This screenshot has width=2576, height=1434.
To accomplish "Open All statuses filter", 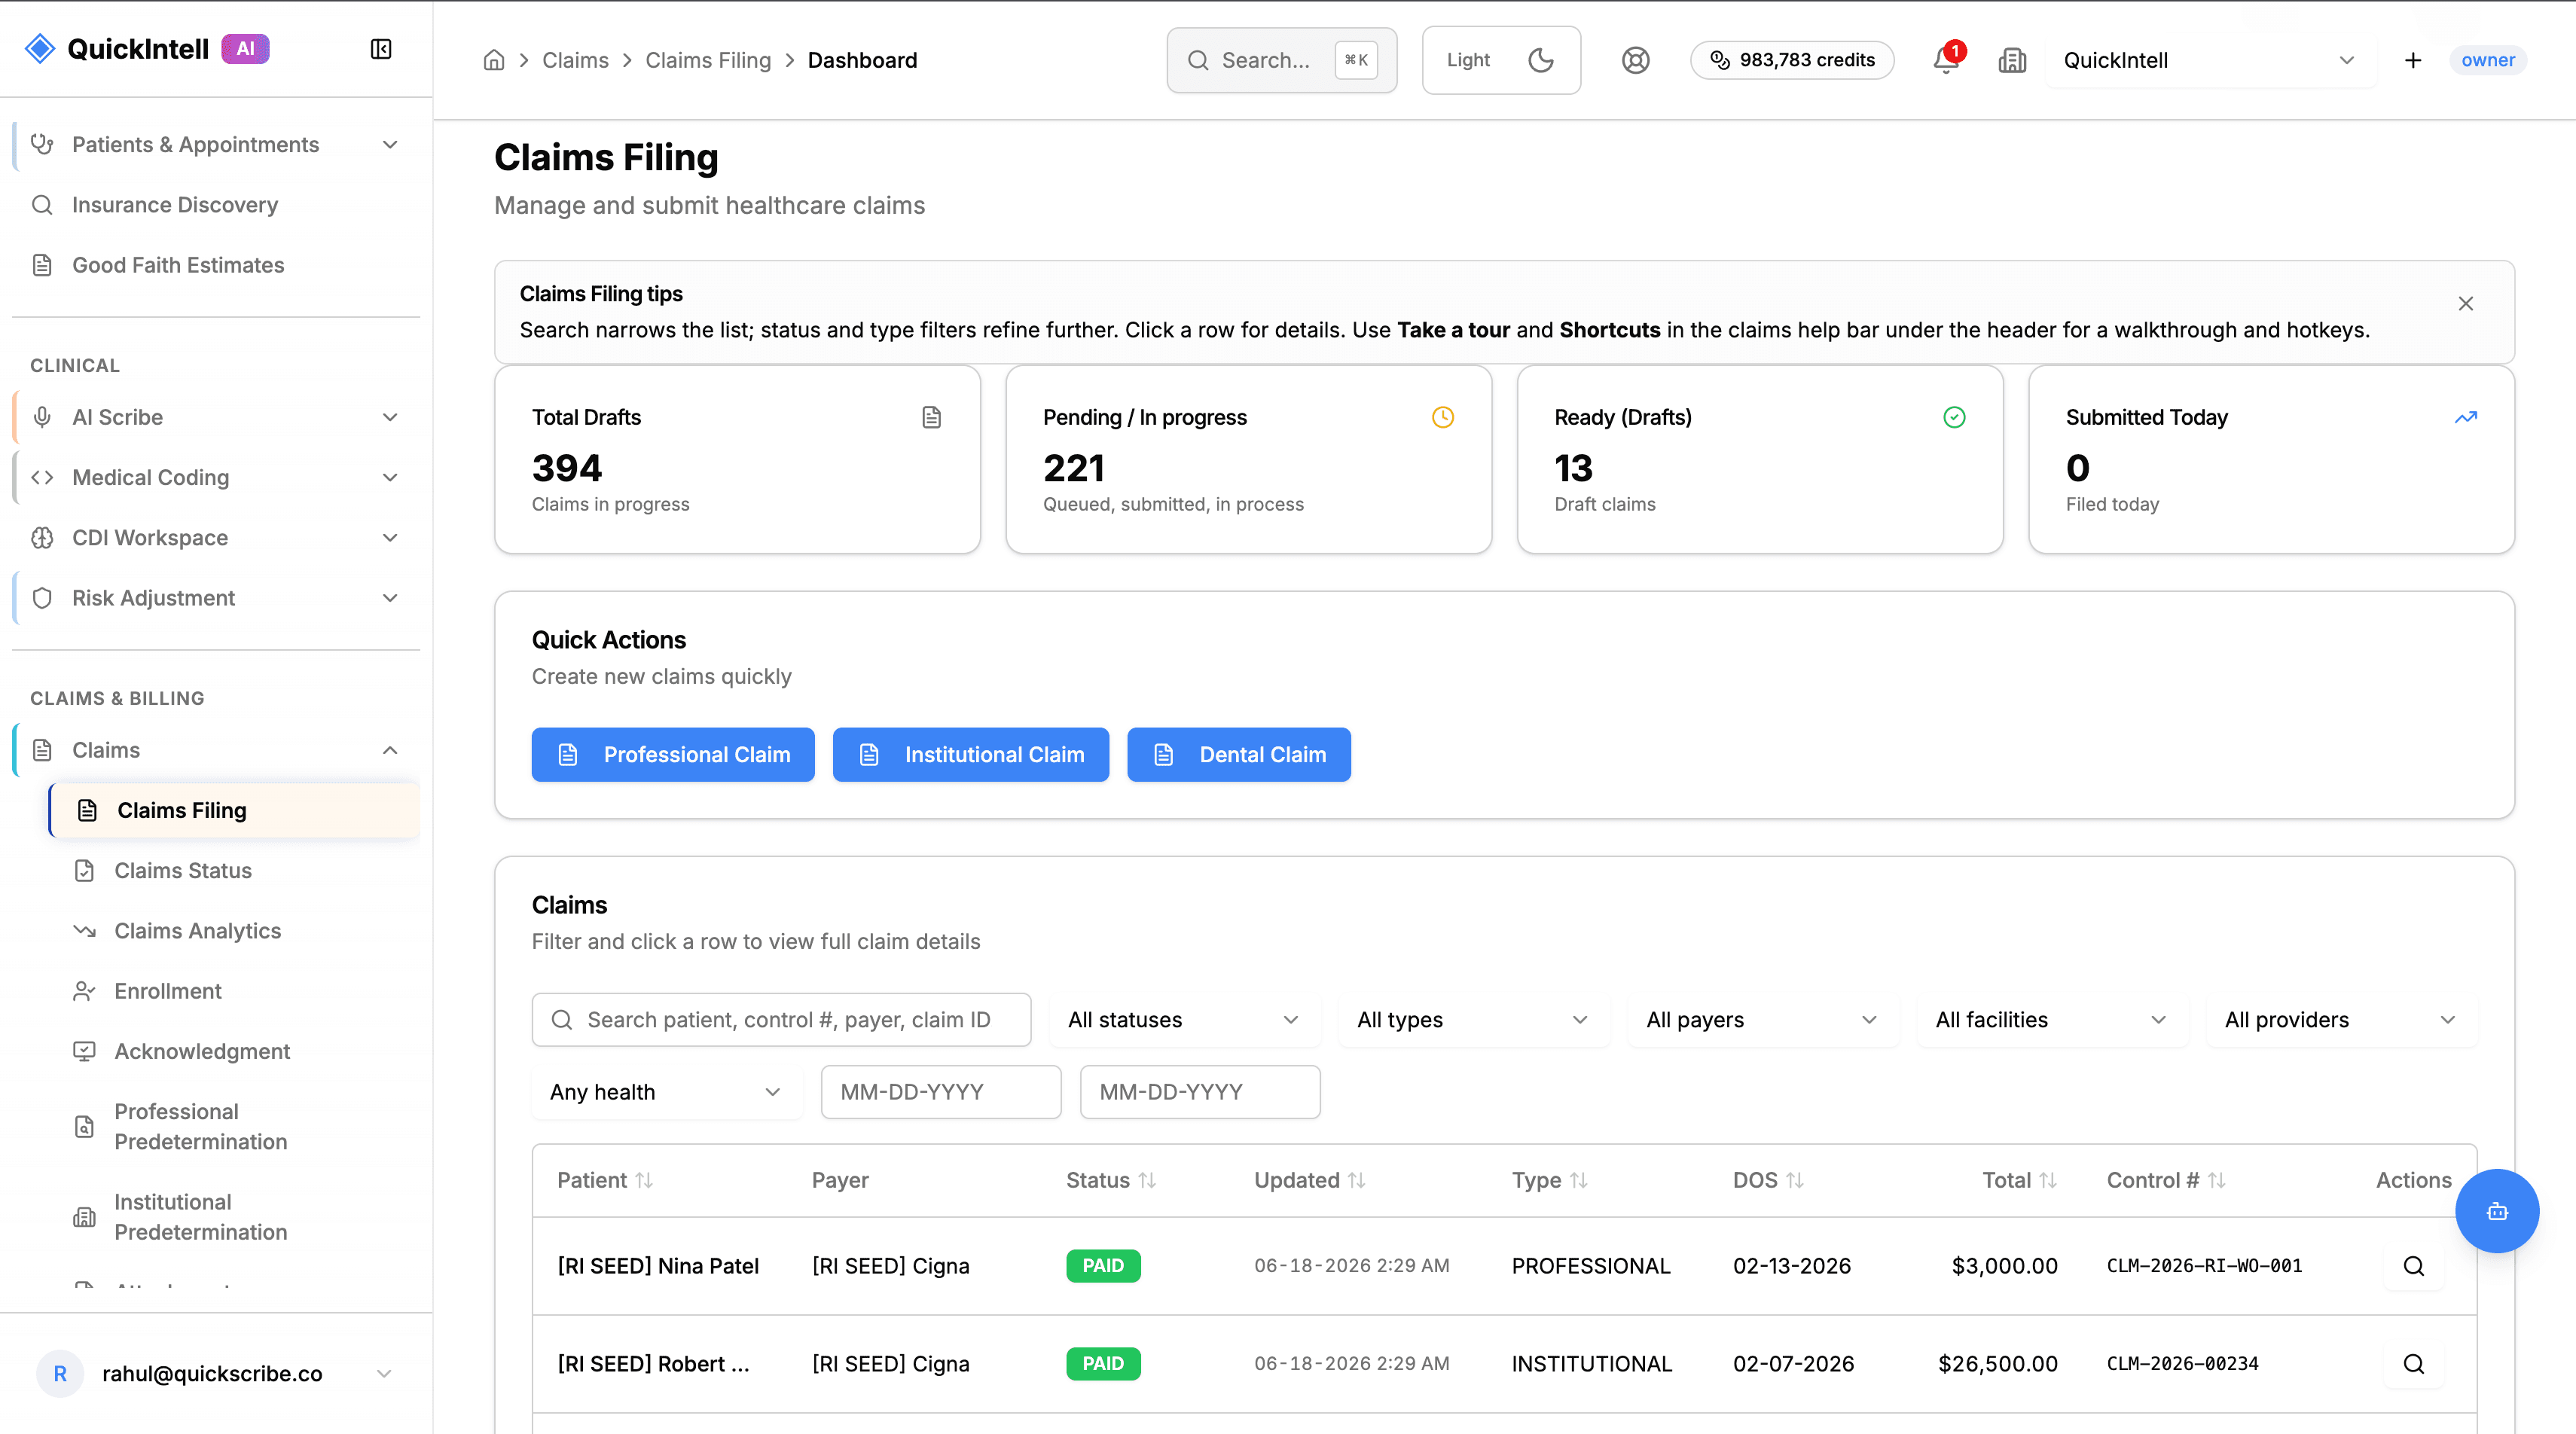I will [1184, 1020].
